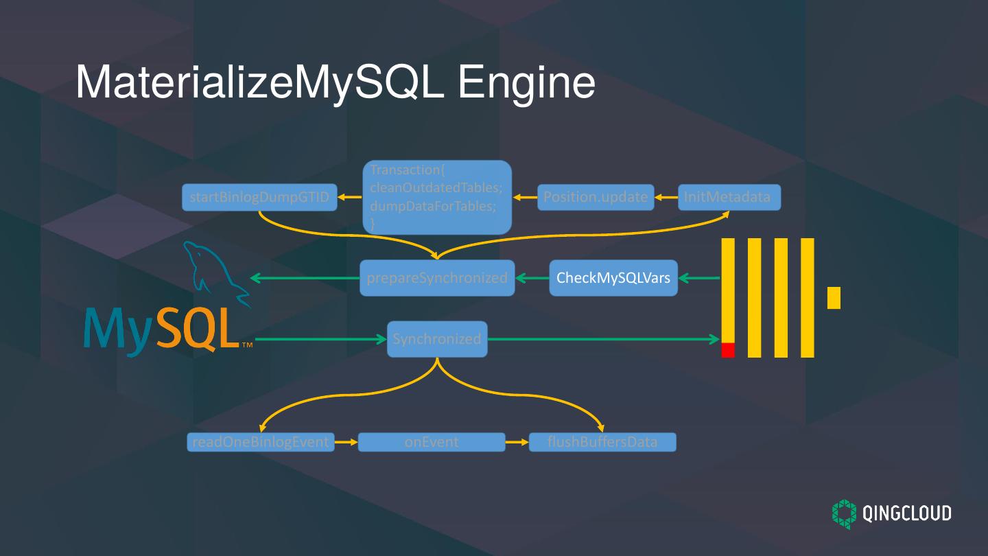Screen dimensions: 988x556
Task: Select the onEvent box
Action: pyautogui.click(x=432, y=442)
